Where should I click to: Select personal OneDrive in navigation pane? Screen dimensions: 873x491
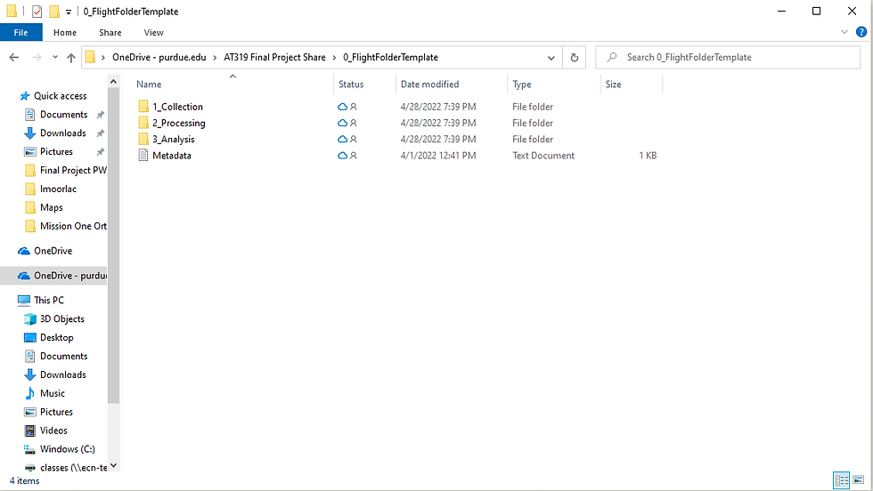point(53,251)
